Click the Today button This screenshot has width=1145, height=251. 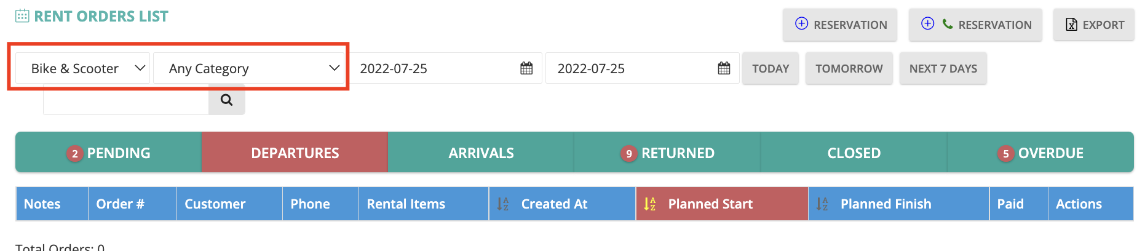771,68
